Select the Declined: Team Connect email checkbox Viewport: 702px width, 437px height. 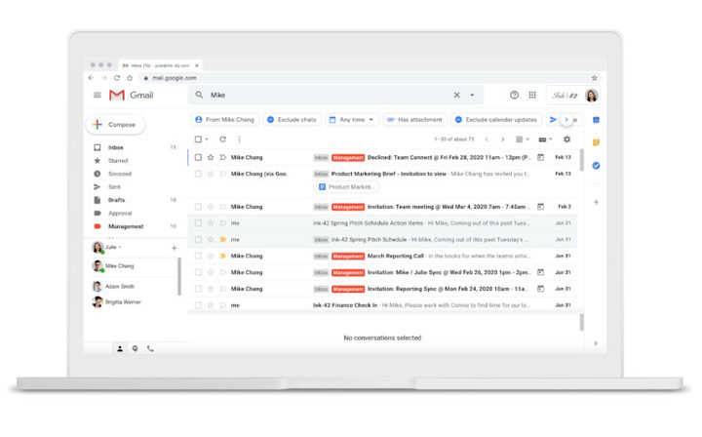(198, 158)
